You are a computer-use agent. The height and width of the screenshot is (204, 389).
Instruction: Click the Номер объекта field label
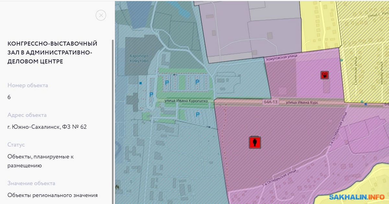(x=28, y=85)
